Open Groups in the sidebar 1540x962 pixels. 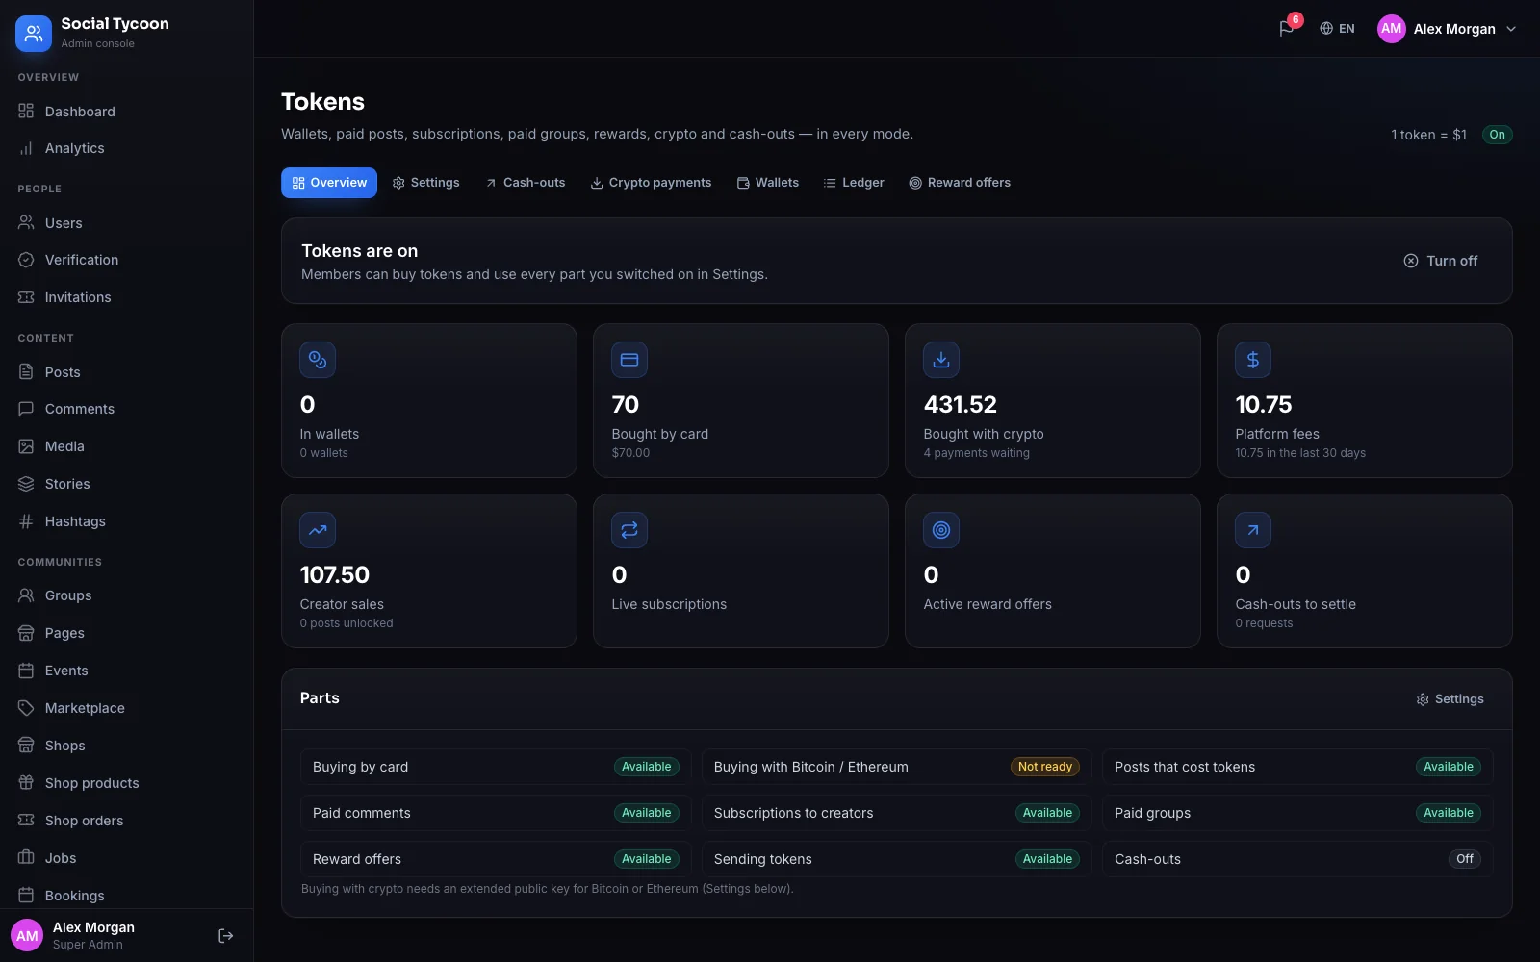pyautogui.click(x=126, y=595)
